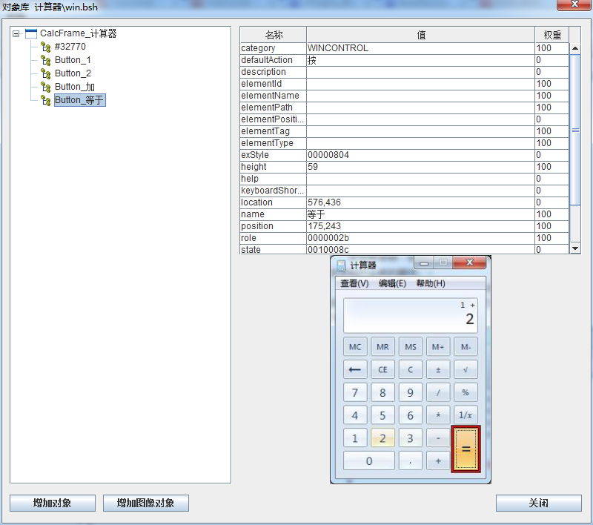Click the Button_2 object icon
593x525 pixels.
tap(45, 73)
